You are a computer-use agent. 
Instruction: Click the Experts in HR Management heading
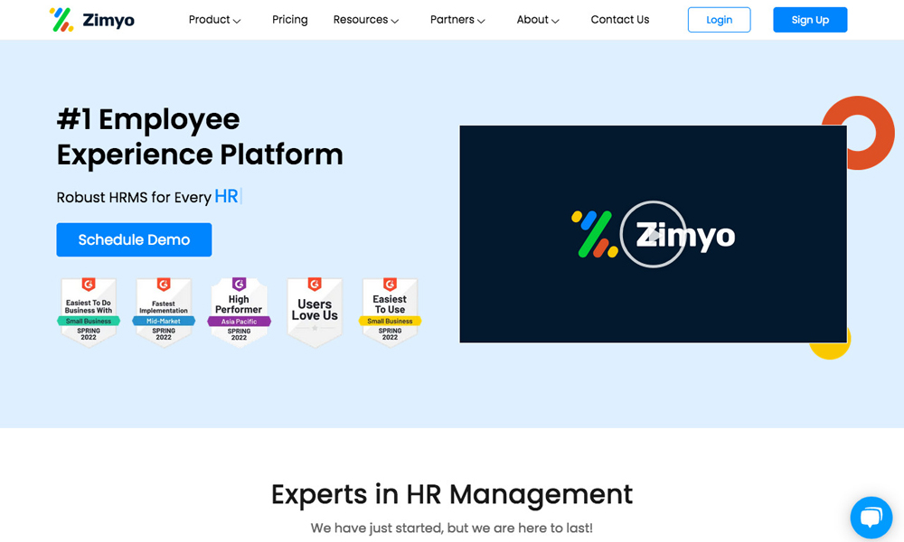click(x=451, y=494)
